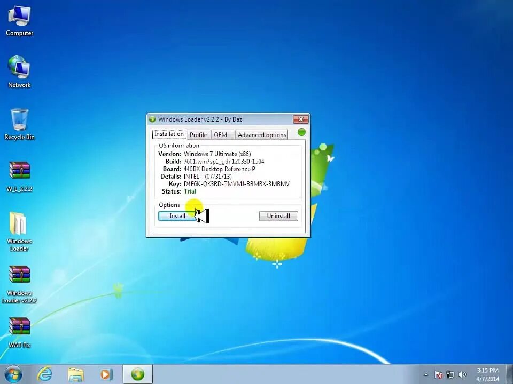The image size is (513, 384).
Task: Click the Uninstall button
Action: pos(278,215)
